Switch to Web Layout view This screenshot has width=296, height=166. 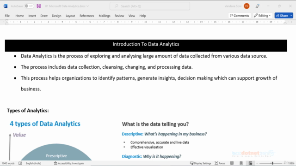point(251,163)
